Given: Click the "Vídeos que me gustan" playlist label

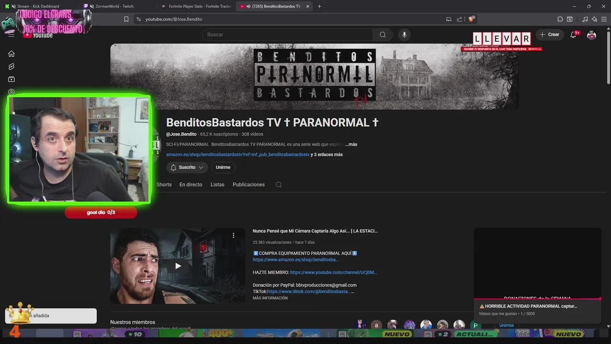Looking at the screenshot, I should (x=498, y=314).
